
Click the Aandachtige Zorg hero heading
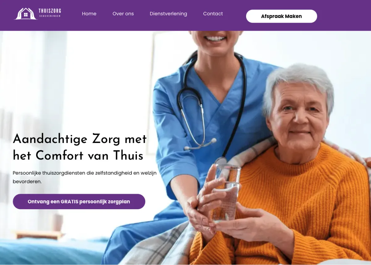80,147
